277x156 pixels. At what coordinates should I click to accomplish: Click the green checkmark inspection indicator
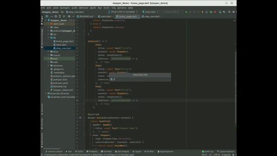click(234, 20)
